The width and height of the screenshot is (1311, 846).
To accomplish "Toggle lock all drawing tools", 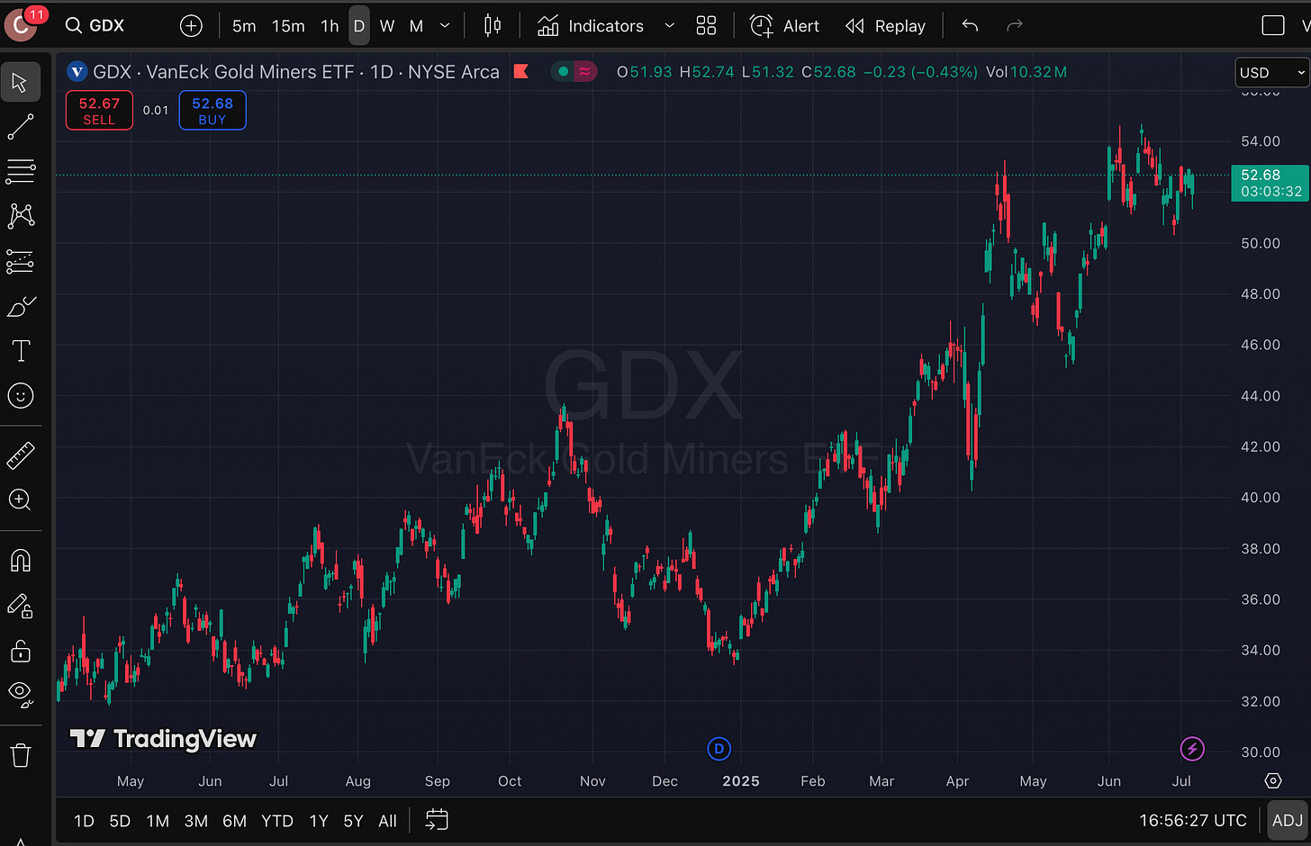I will [x=20, y=650].
